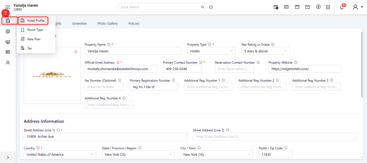Switch to the Policies tab
367x163 pixels.
point(134,24)
